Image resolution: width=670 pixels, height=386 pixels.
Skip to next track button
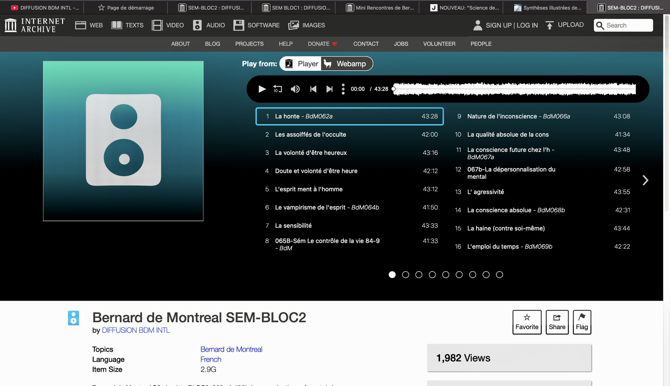click(x=329, y=89)
